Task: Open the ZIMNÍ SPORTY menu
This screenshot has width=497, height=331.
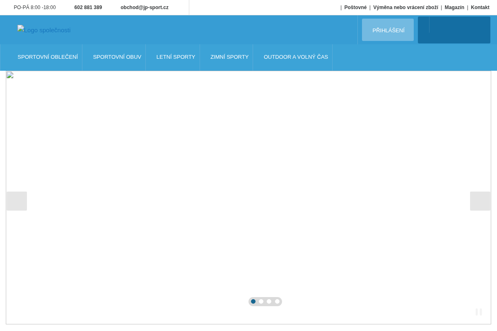Action: (x=229, y=57)
